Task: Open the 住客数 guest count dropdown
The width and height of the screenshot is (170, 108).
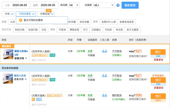Action: 103,5
